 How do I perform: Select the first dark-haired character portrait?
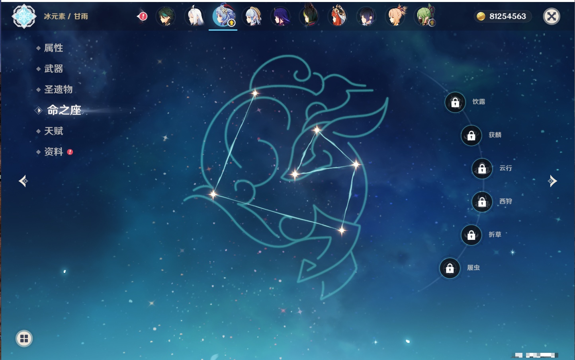pos(166,16)
